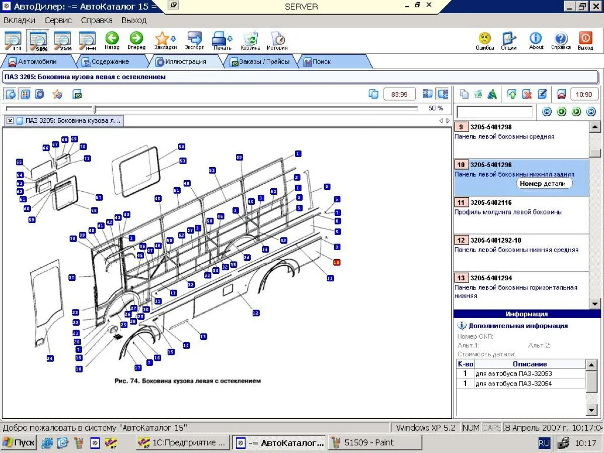Switch to 1С:Предприятие taskbar window
Image resolution: width=604 pixels, height=453 pixels.
coord(183,443)
